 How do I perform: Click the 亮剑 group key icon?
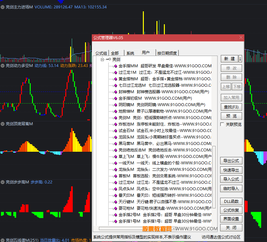tap(108, 60)
